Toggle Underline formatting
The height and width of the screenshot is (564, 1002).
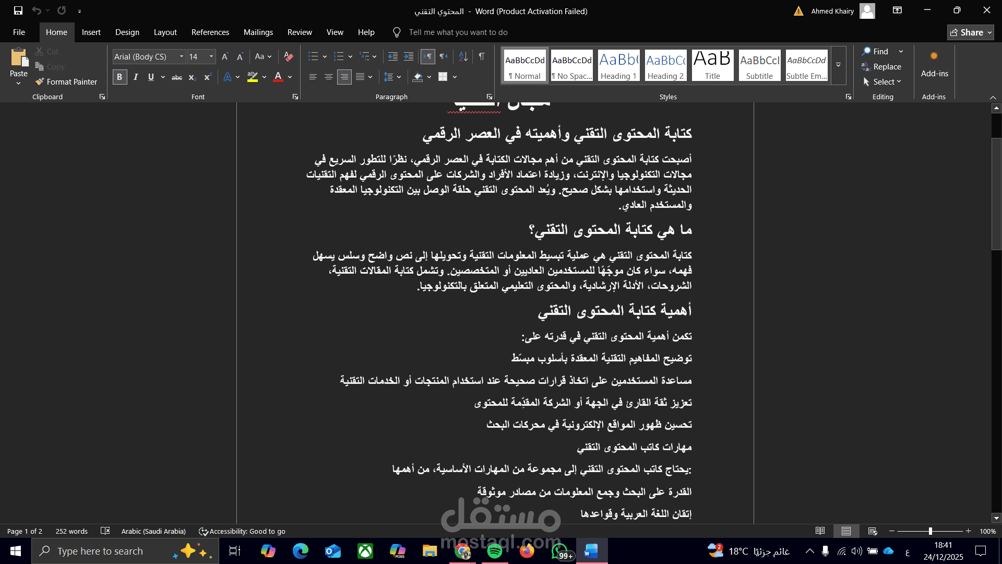pyautogui.click(x=151, y=77)
